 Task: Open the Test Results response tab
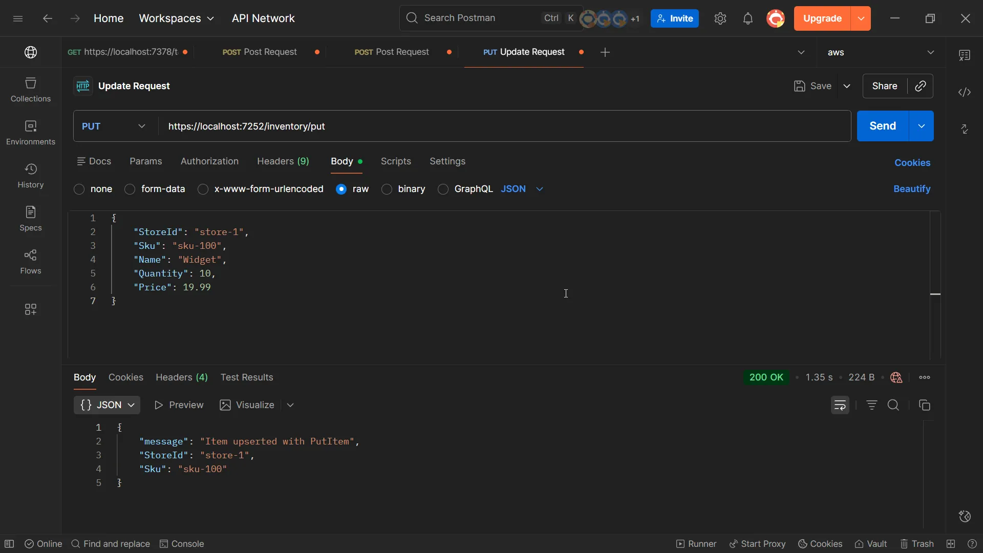247,377
